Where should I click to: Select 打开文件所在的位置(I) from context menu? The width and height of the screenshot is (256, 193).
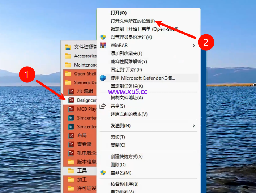133,21
